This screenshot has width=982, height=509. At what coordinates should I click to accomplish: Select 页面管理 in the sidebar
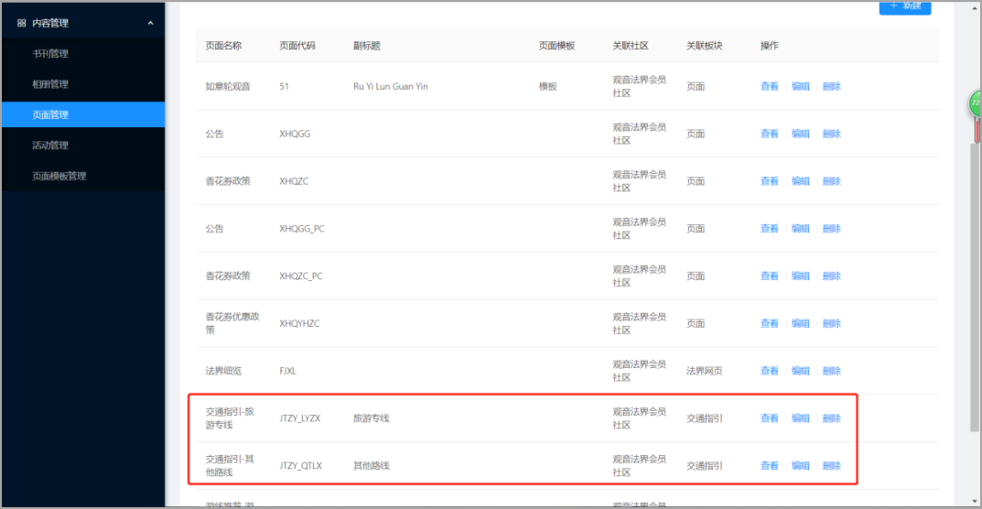point(83,114)
